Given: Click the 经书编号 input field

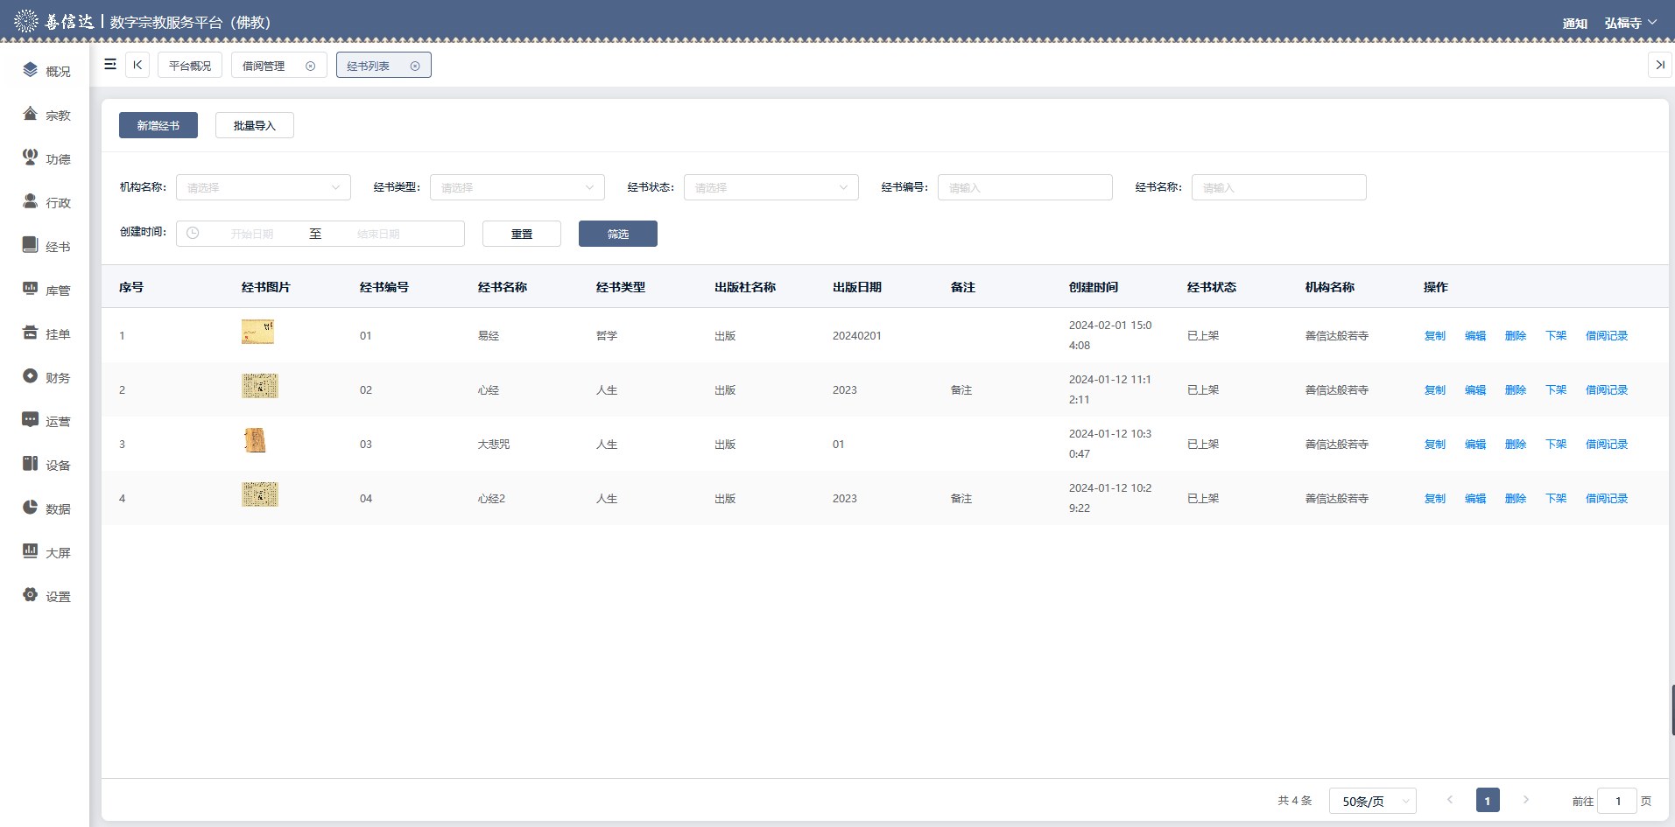Looking at the screenshot, I should pos(1024,187).
